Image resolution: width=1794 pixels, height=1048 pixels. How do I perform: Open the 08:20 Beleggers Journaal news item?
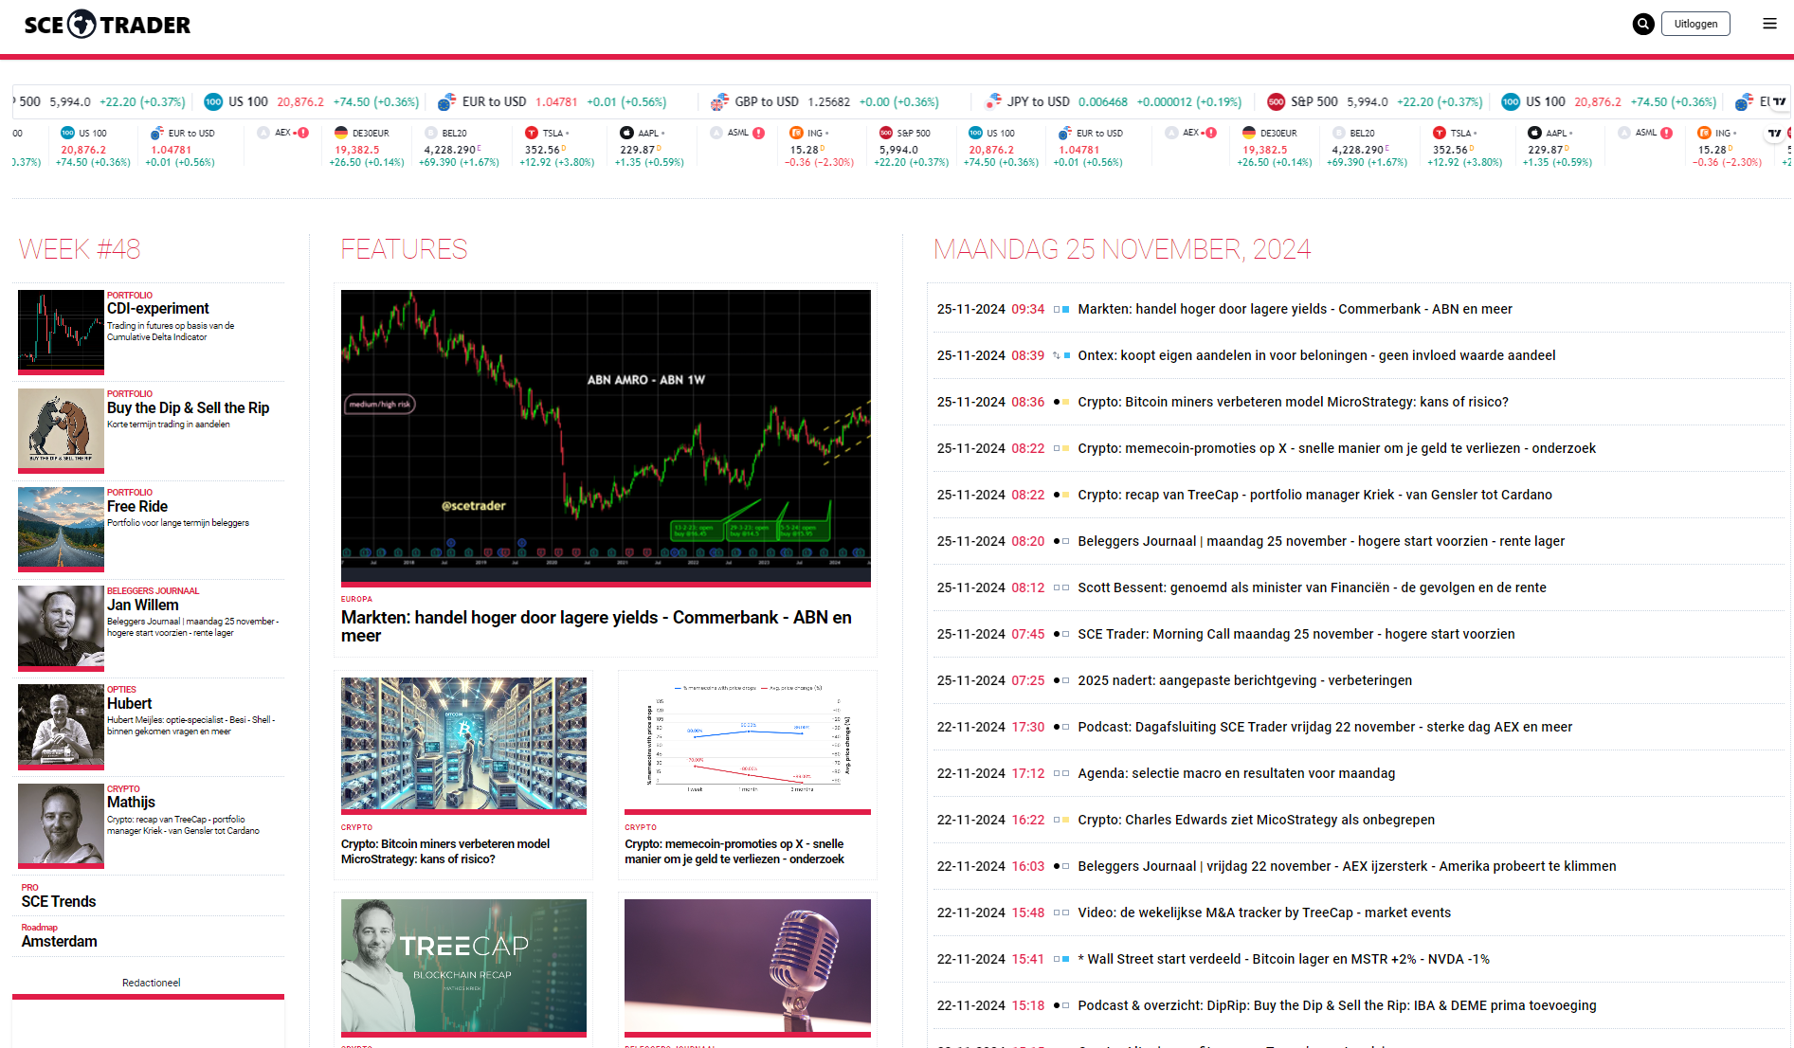pyautogui.click(x=1321, y=541)
